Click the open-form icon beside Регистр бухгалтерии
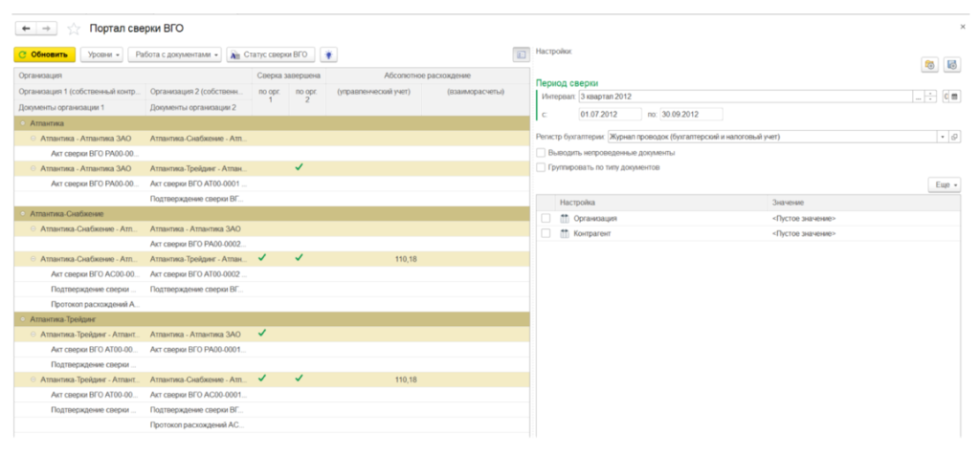 click(x=955, y=137)
